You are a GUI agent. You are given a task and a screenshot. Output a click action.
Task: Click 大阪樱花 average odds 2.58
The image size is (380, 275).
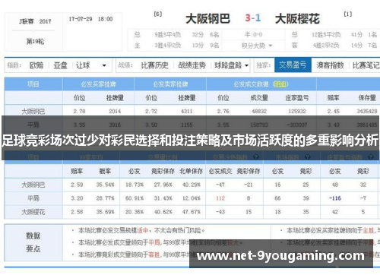77,212
